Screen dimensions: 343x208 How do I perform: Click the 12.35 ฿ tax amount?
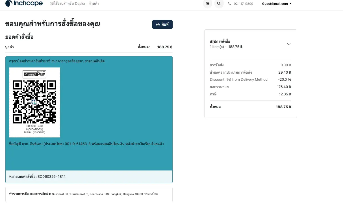pyautogui.click(x=285, y=94)
